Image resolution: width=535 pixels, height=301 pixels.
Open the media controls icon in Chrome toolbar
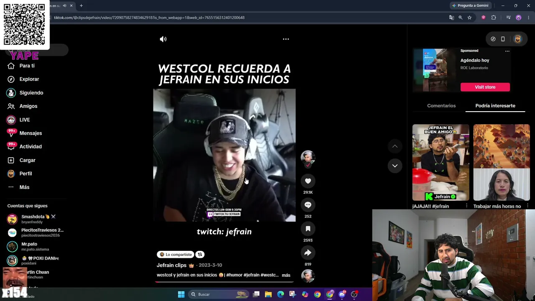point(508,18)
